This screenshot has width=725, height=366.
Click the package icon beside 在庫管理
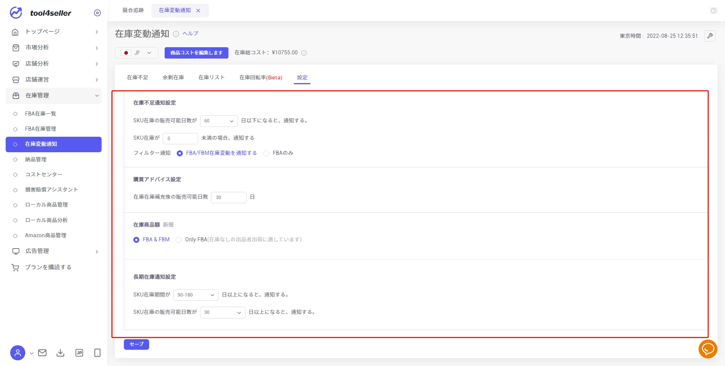coord(15,96)
